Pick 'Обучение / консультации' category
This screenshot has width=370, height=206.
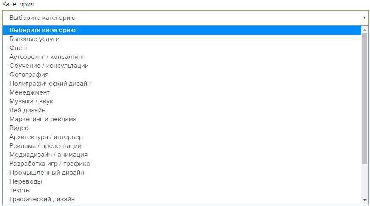click(49, 66)
